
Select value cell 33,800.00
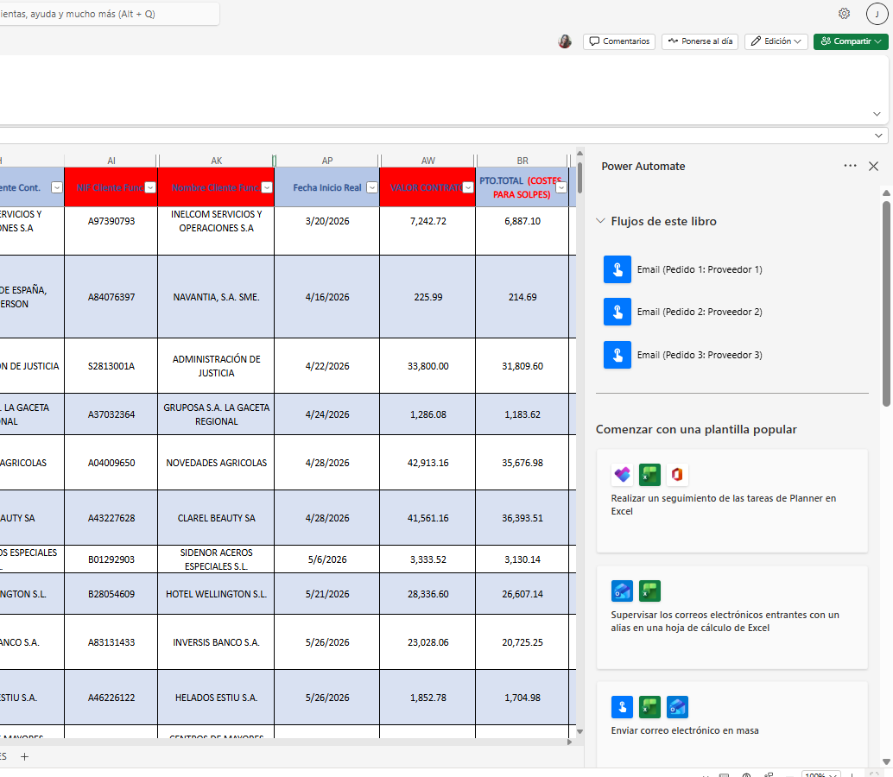pos(427,365)
